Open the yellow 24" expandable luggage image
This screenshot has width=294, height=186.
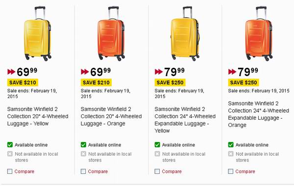[x=185, y=34]
